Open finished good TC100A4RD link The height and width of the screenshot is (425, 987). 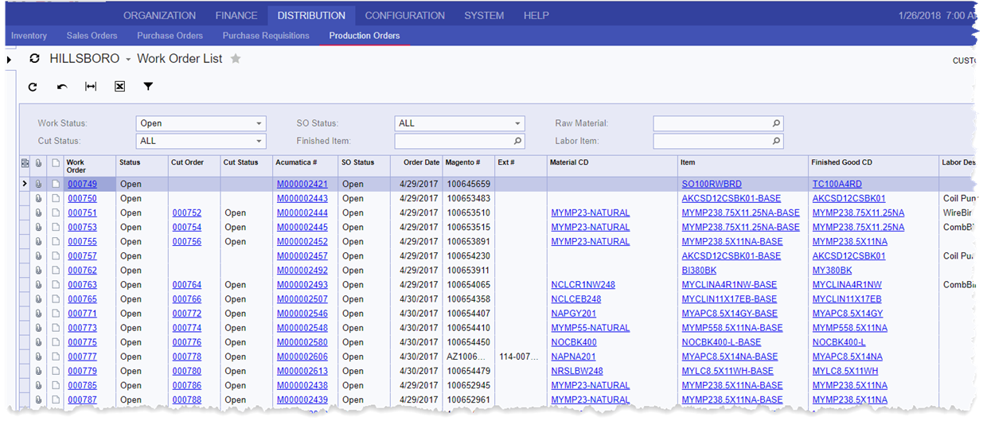(837, 184)
